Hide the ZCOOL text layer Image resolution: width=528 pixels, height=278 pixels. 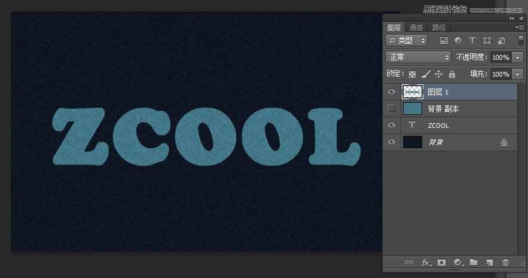[391, 125]
